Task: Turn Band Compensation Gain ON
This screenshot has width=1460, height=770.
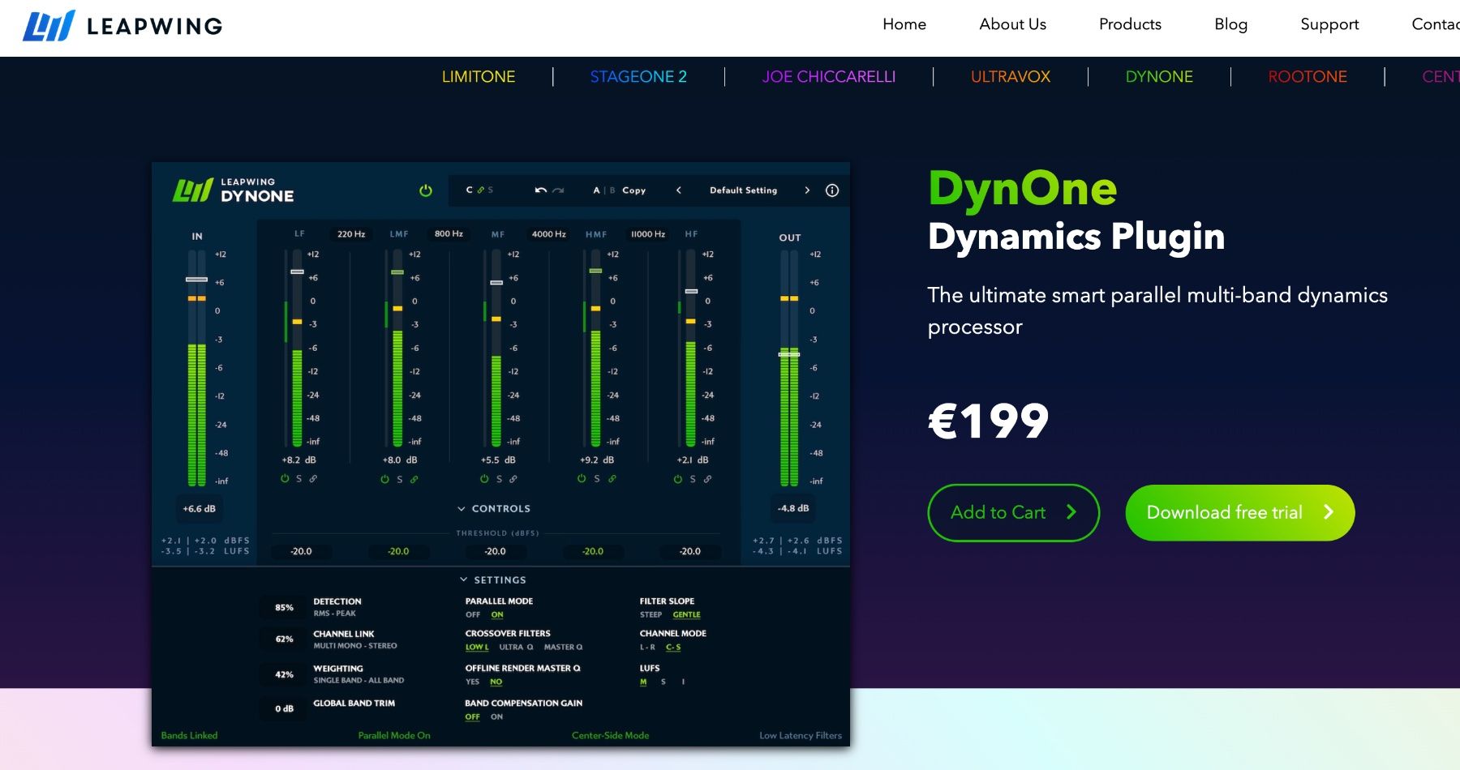Action: (x=496, y=717)
